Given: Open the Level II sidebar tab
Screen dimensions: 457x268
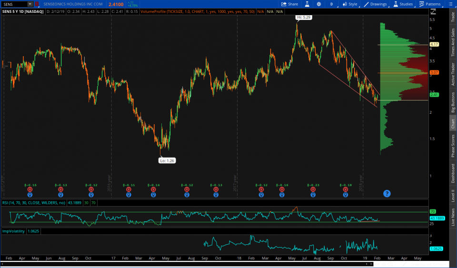Looking at the screenshot, I should point(453,195).
